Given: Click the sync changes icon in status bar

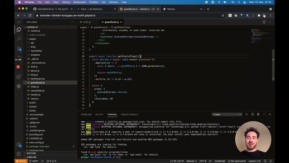Looking at the screenshot, I should (42, 161).
